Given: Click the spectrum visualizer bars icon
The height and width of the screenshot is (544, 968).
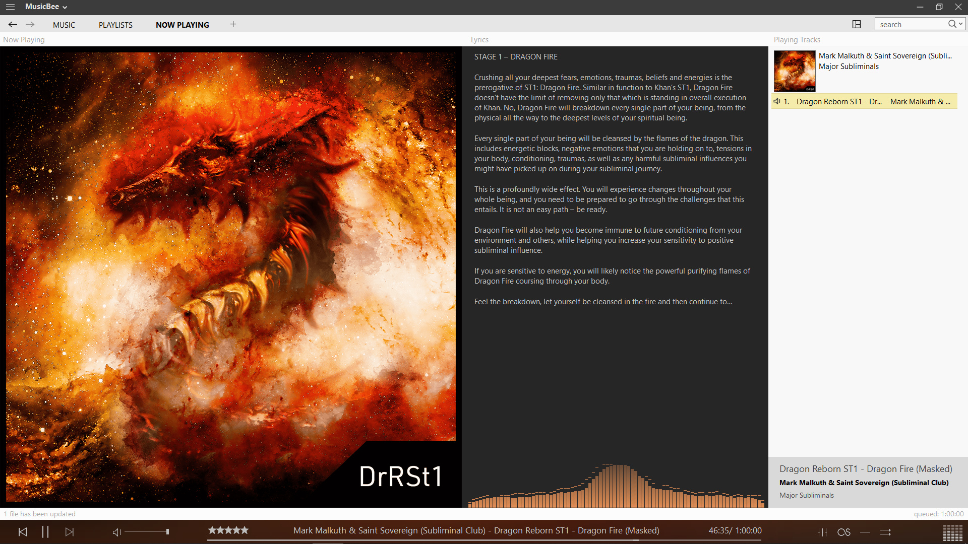Looking at the screenshot, I should [x=952, y=532].
